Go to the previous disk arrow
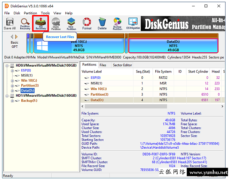Screen dimensions: 229x180 [12, 37]
